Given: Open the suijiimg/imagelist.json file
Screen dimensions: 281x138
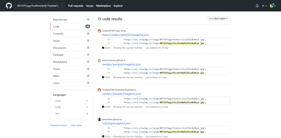Looking at the screenshot, I should pos(116,123).
